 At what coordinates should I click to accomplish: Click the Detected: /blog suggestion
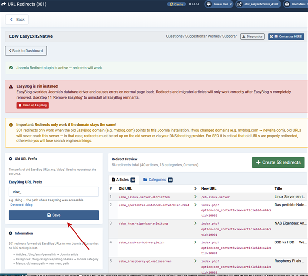pyautogui.click(x=21, y=205)
